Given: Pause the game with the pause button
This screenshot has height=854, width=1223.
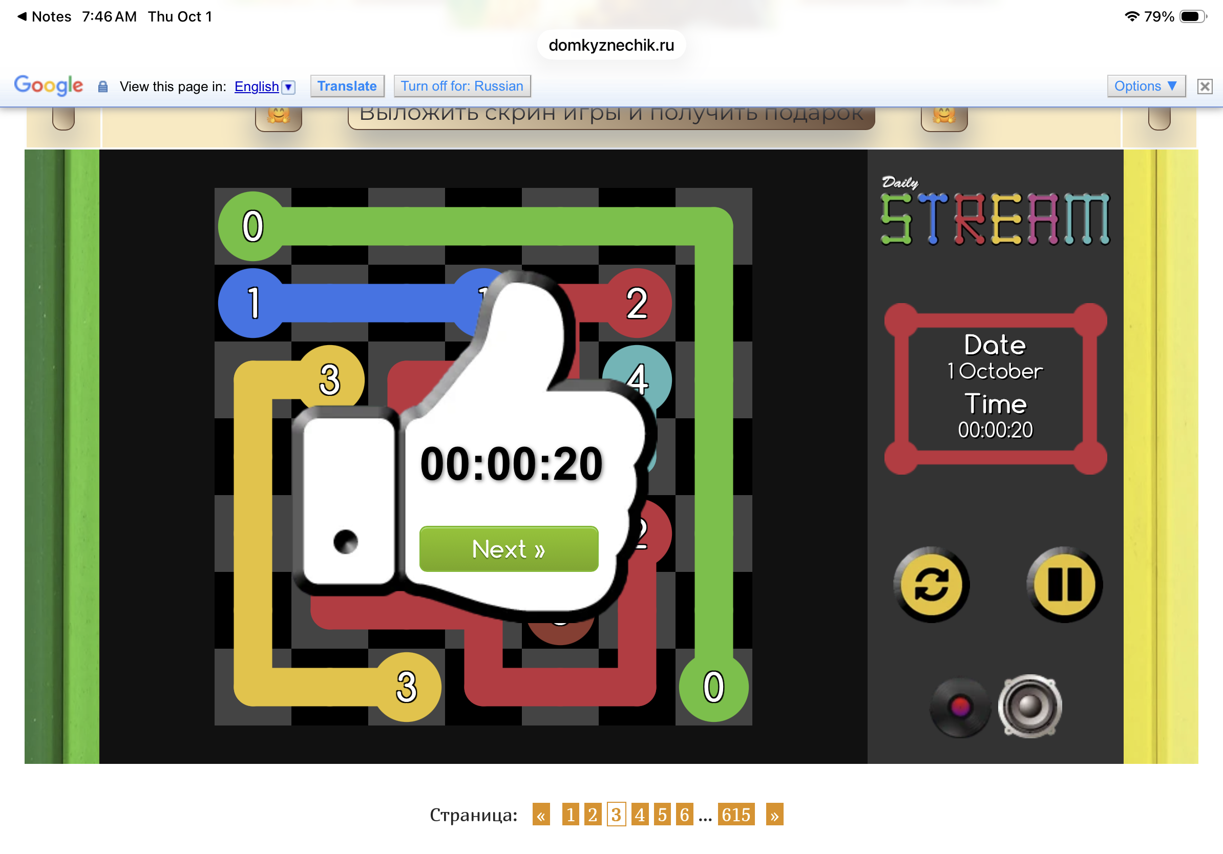Looking at the screenshot, I should 1064,585.
